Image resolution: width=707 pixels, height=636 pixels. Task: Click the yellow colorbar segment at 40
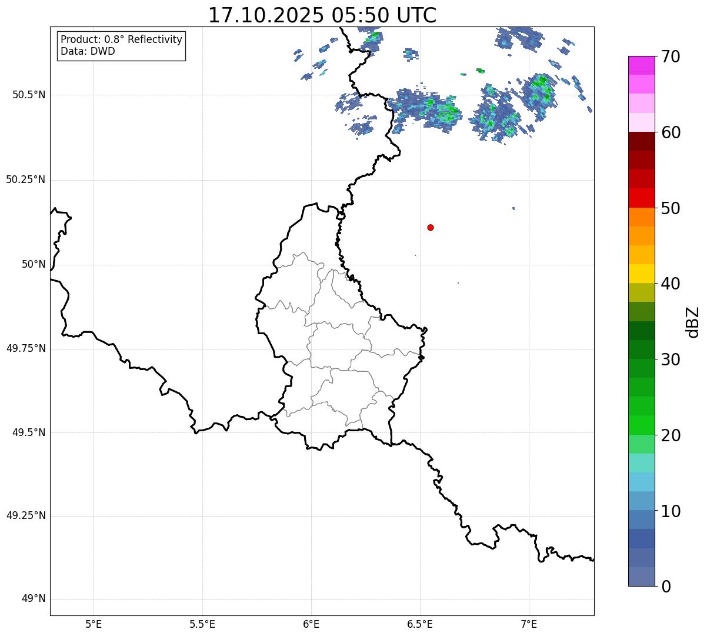point(641,274)
